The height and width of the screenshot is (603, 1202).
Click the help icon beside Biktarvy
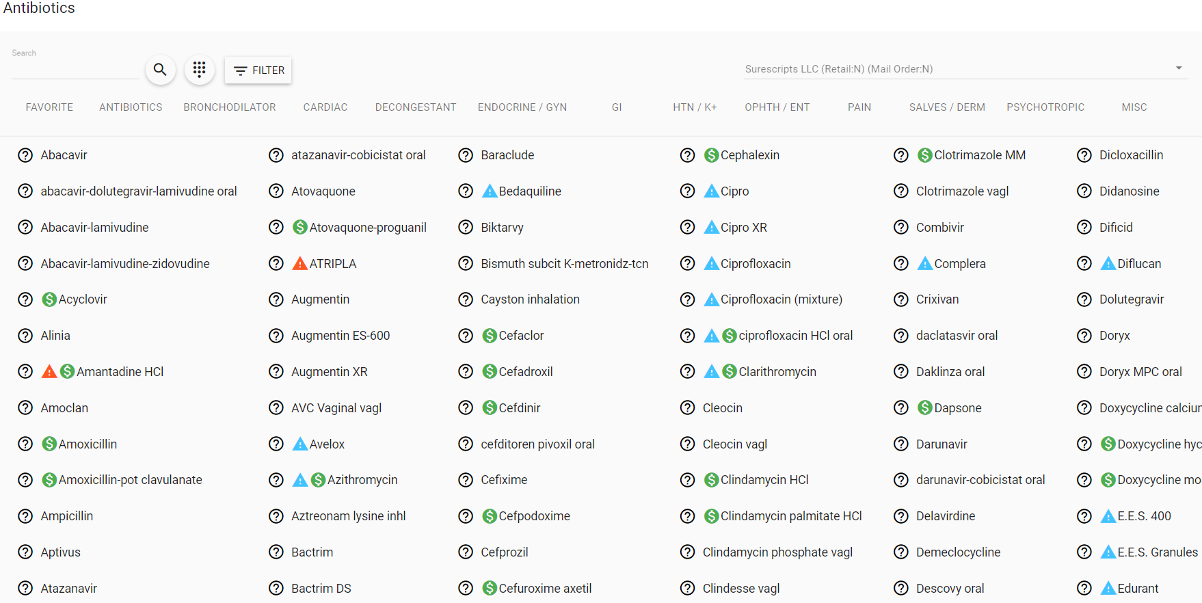pyautogui.click(x=466, y=228)
